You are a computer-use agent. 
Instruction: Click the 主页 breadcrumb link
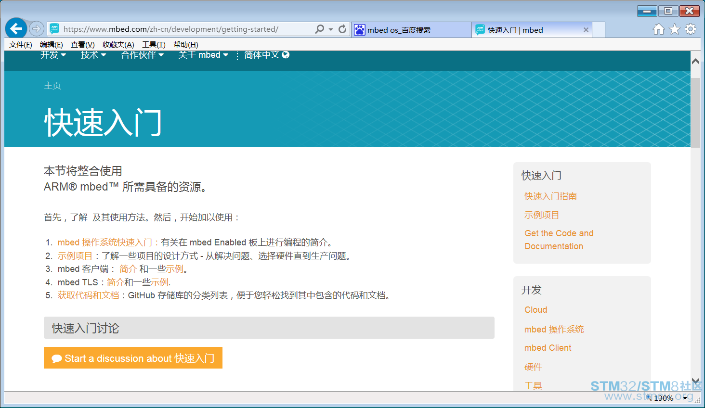click(x=52, y=86)
